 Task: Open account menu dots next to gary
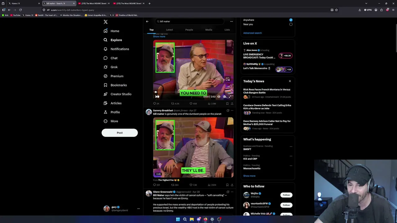[x=138, y=208]
